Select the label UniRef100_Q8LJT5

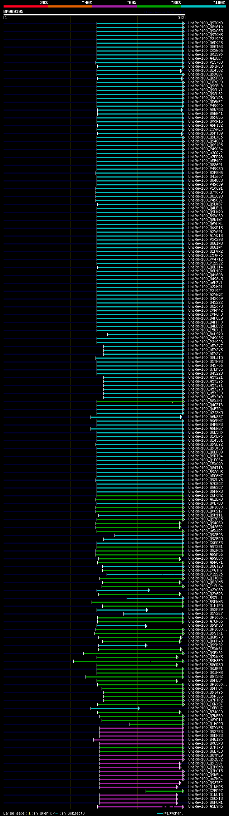205,358
